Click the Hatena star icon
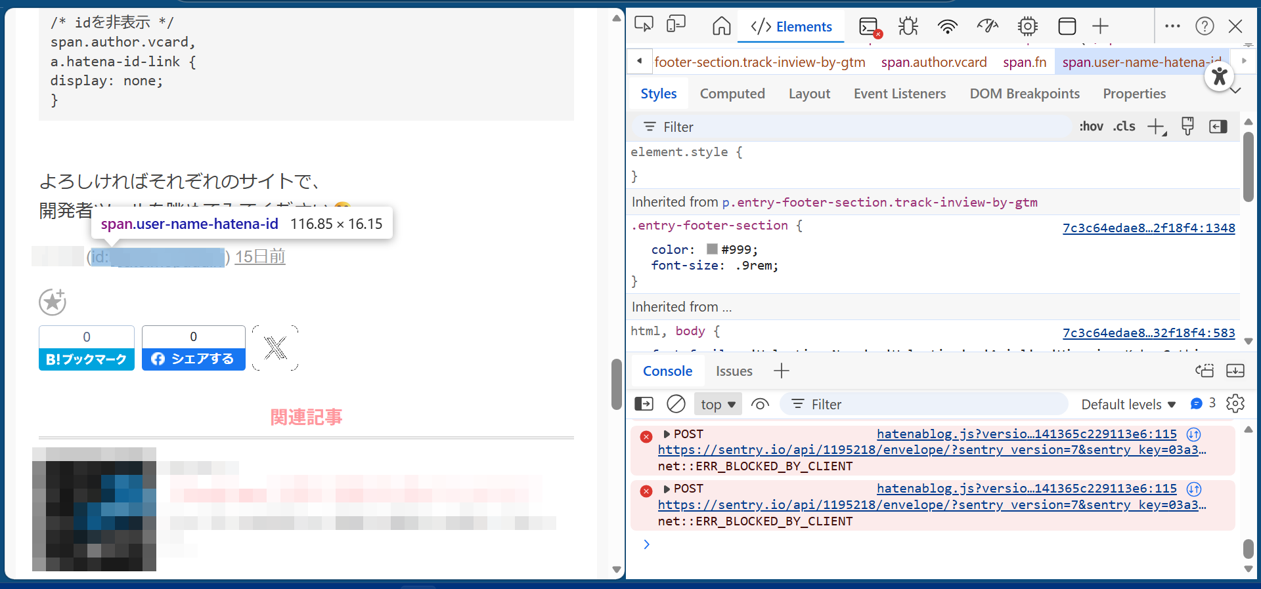The width and height of the screenshot is (1261, 589). click(53, 302)
